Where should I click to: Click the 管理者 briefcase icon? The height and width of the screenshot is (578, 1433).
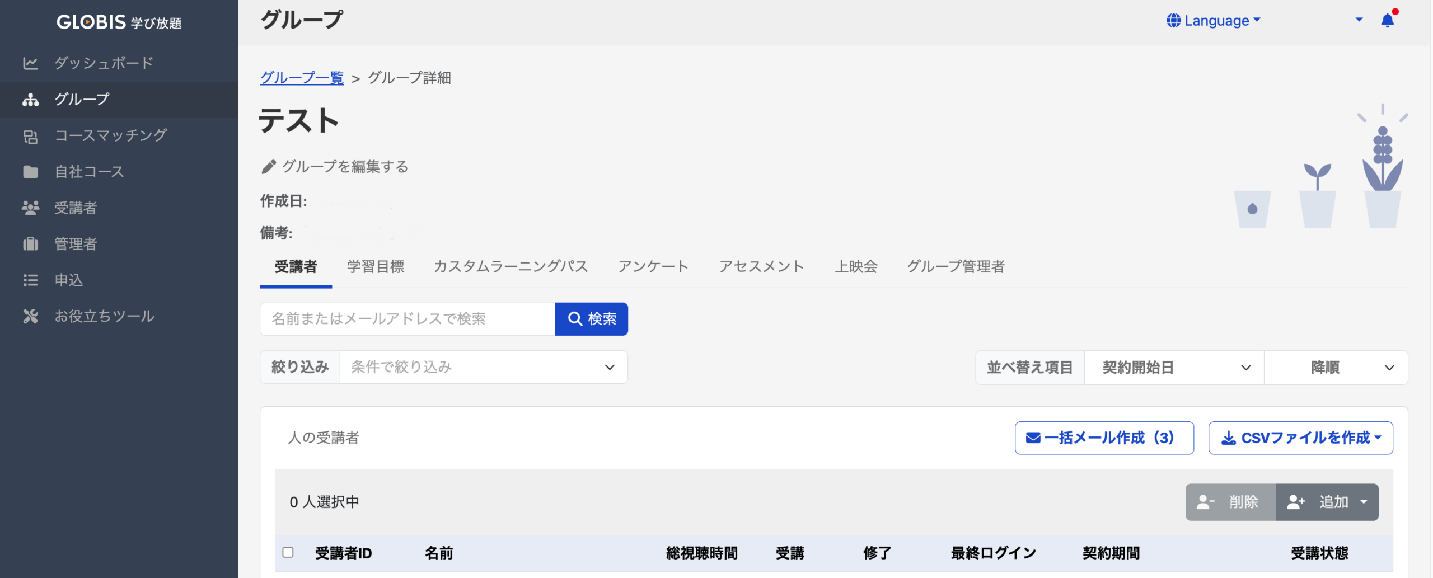click(30, 244)
